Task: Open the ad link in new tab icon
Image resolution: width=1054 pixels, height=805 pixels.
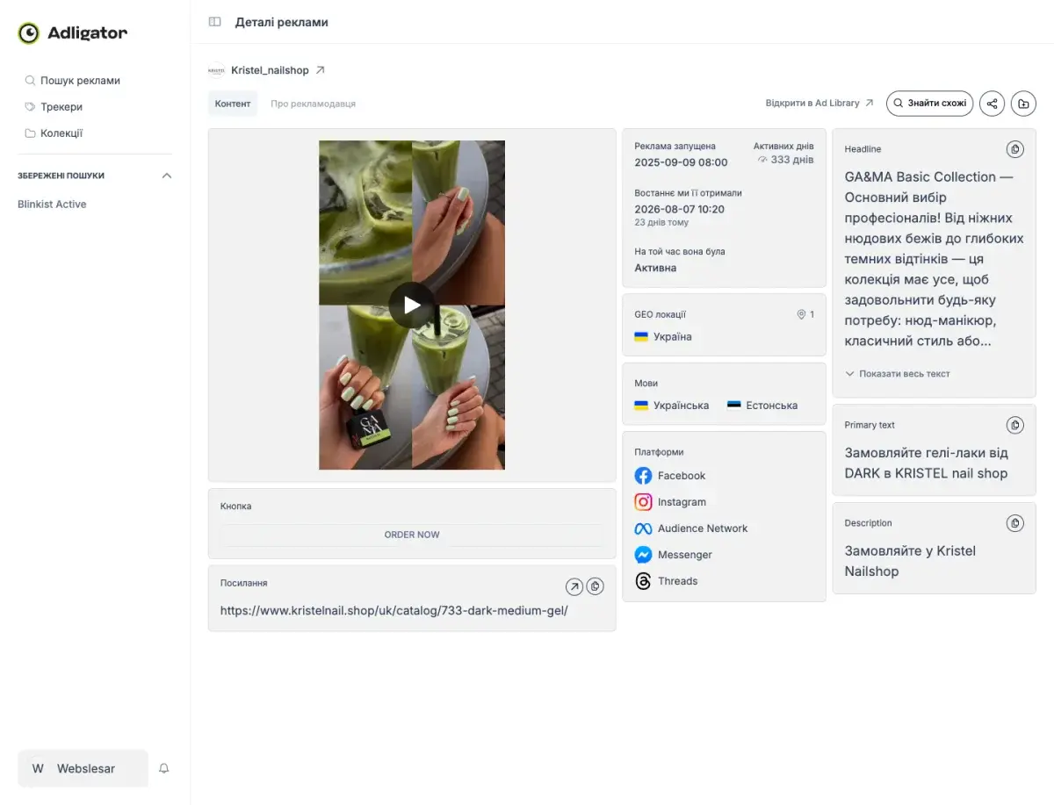Action: [574, 586]
